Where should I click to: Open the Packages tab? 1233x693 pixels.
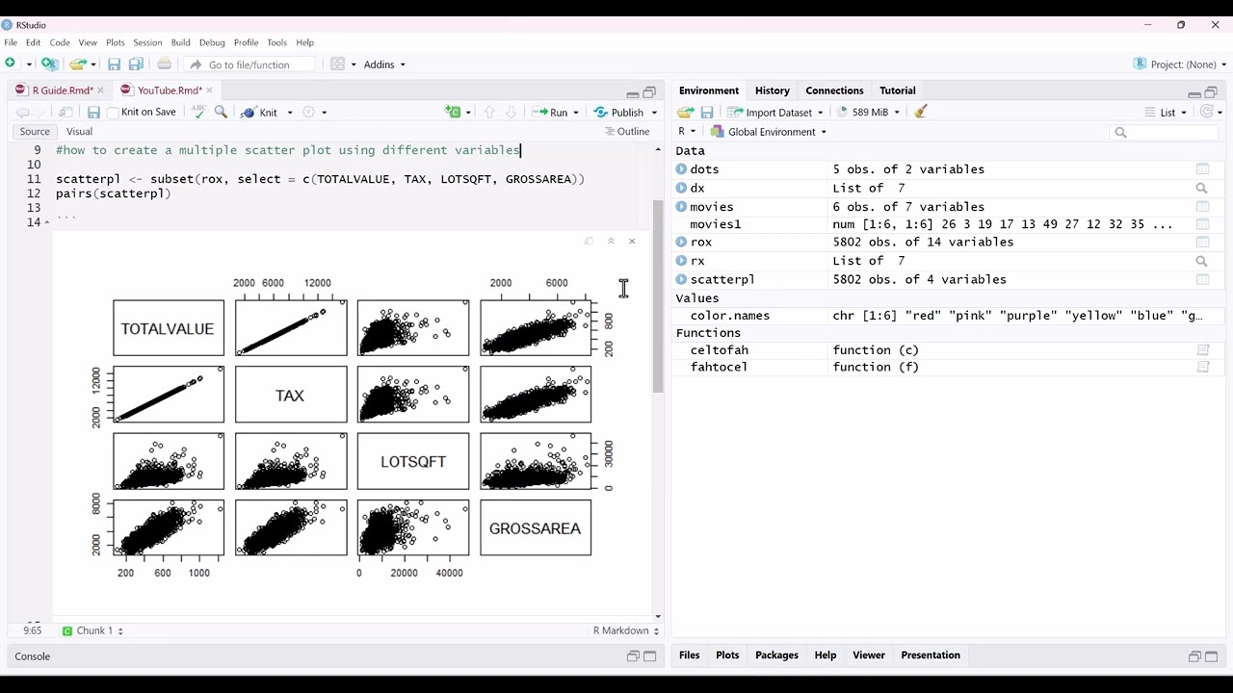pyautogui.click(x=776, y=655)
